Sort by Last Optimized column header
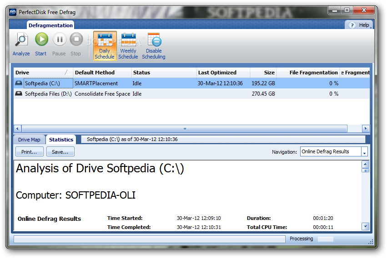Screen dimensions: 387x258 (x=223, y=73)
